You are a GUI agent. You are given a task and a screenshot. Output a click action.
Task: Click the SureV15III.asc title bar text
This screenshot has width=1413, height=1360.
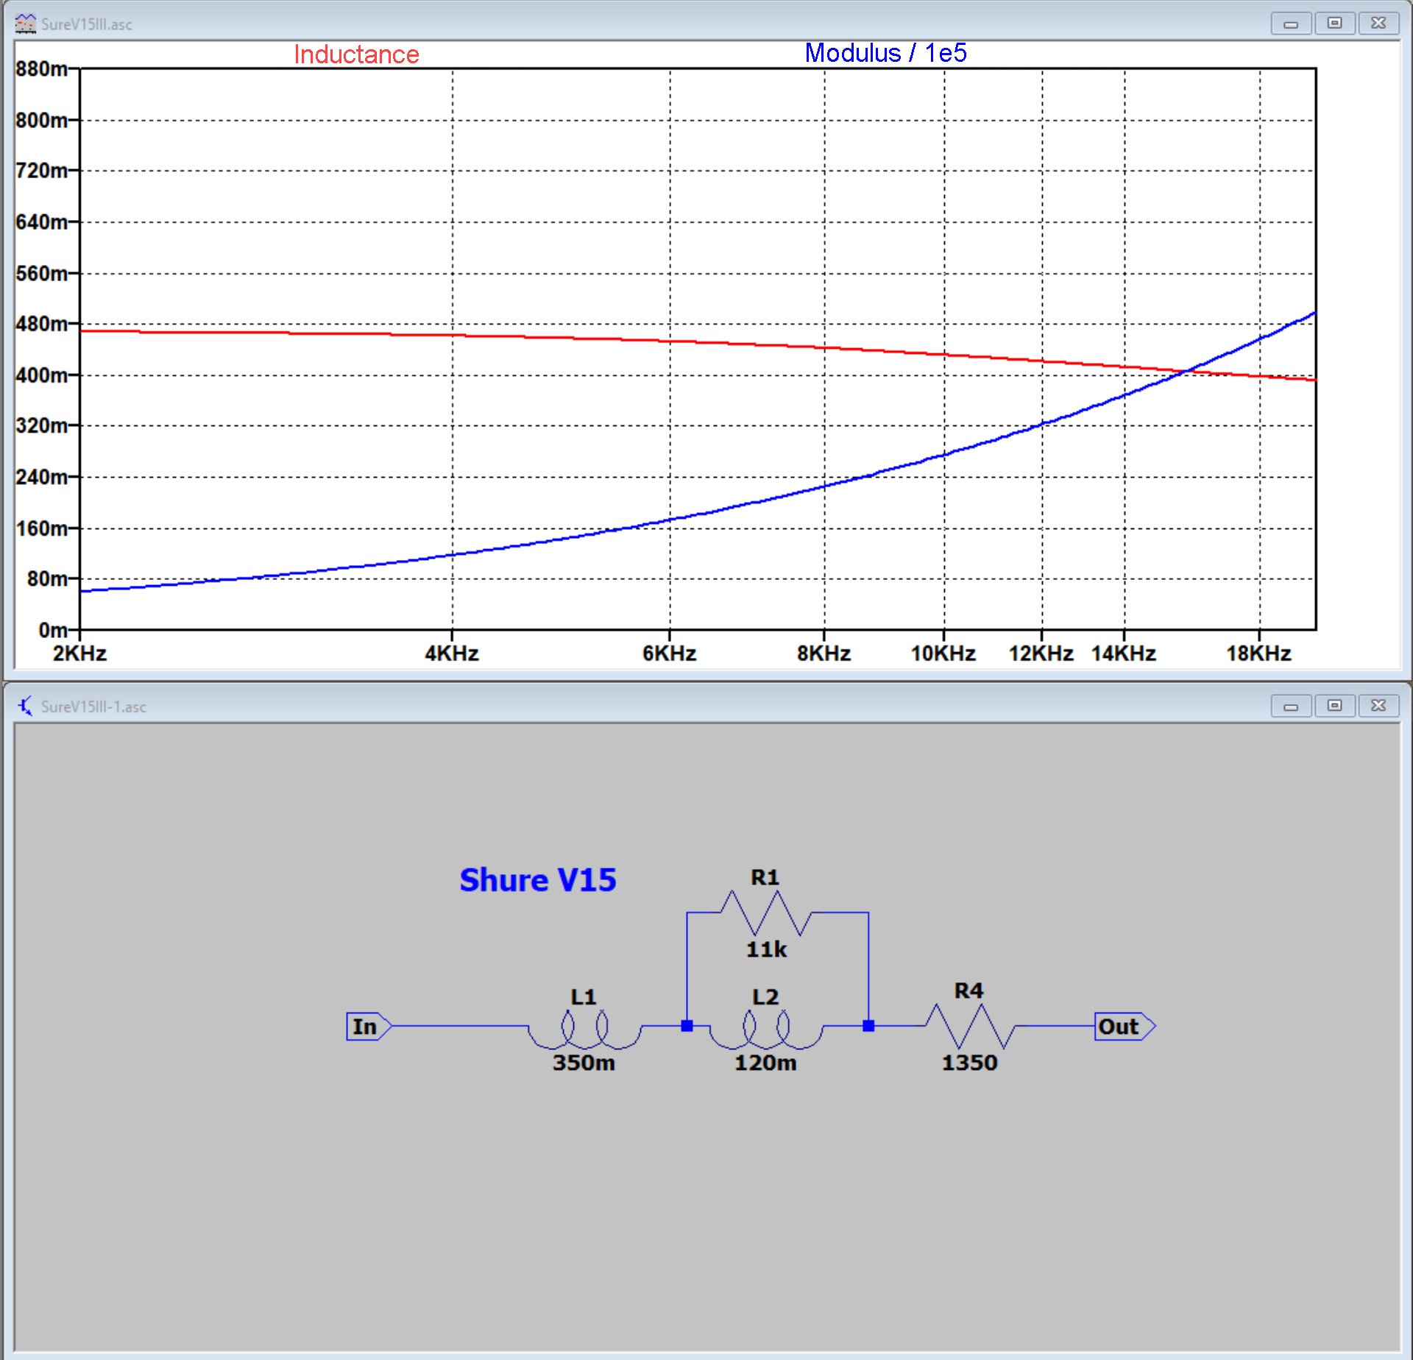point(87,24)
